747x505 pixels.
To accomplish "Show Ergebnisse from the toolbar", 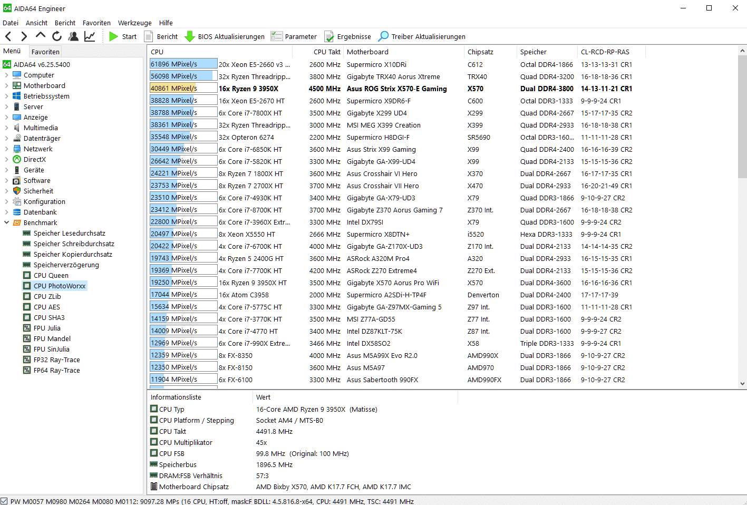I will pyautogui.click(x=347, y=36).
